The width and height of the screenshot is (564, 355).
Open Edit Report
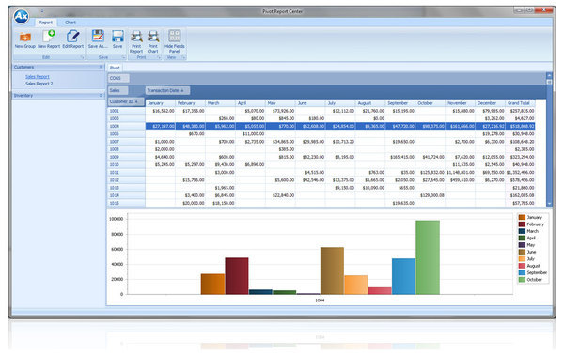[73, 39]
